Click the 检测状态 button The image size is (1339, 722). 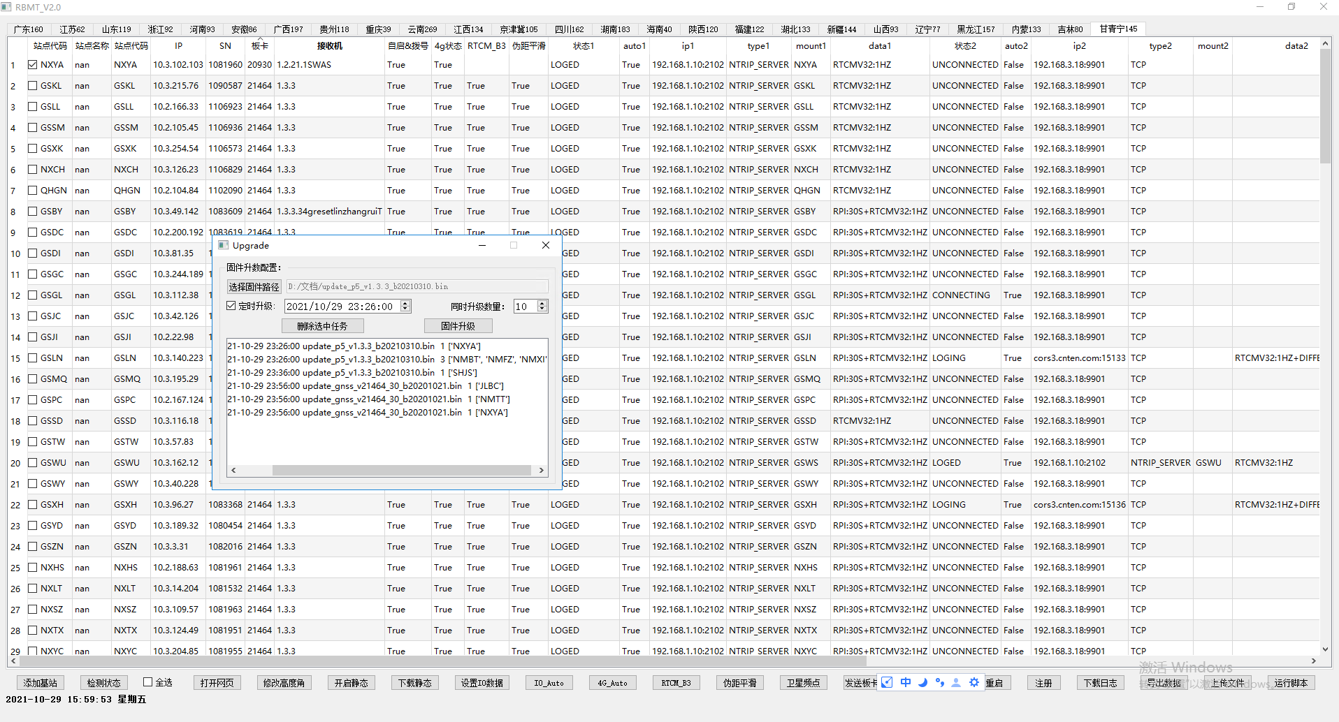point(104,683)
